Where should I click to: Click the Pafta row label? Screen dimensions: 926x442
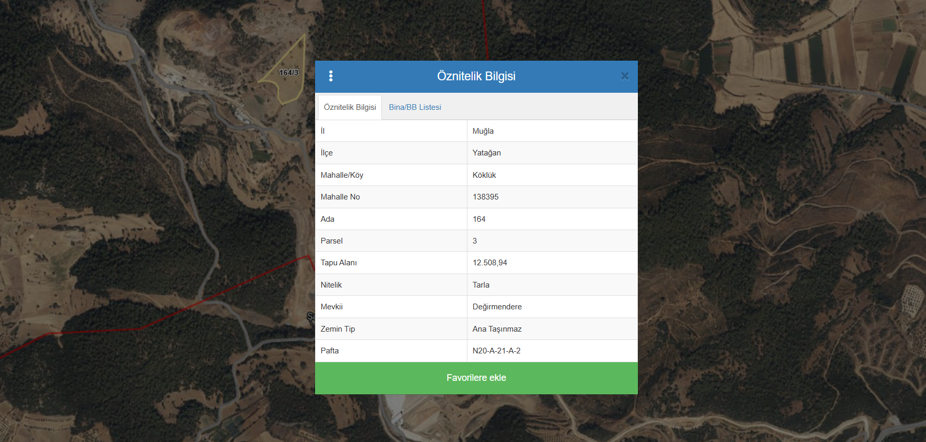click(330, 351)
